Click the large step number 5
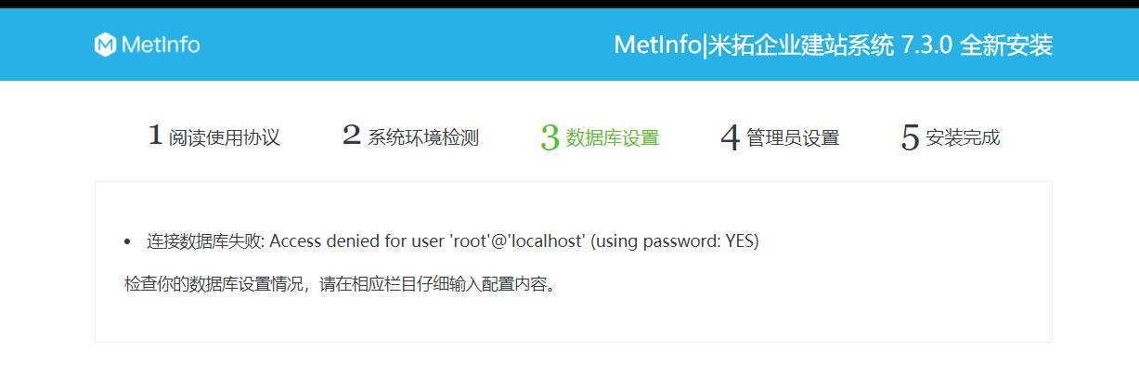 tap(910, 138)
